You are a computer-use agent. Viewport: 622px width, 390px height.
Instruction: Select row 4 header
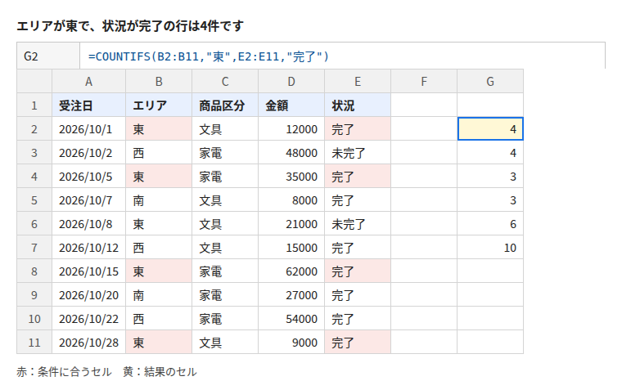tap(34, 177)
